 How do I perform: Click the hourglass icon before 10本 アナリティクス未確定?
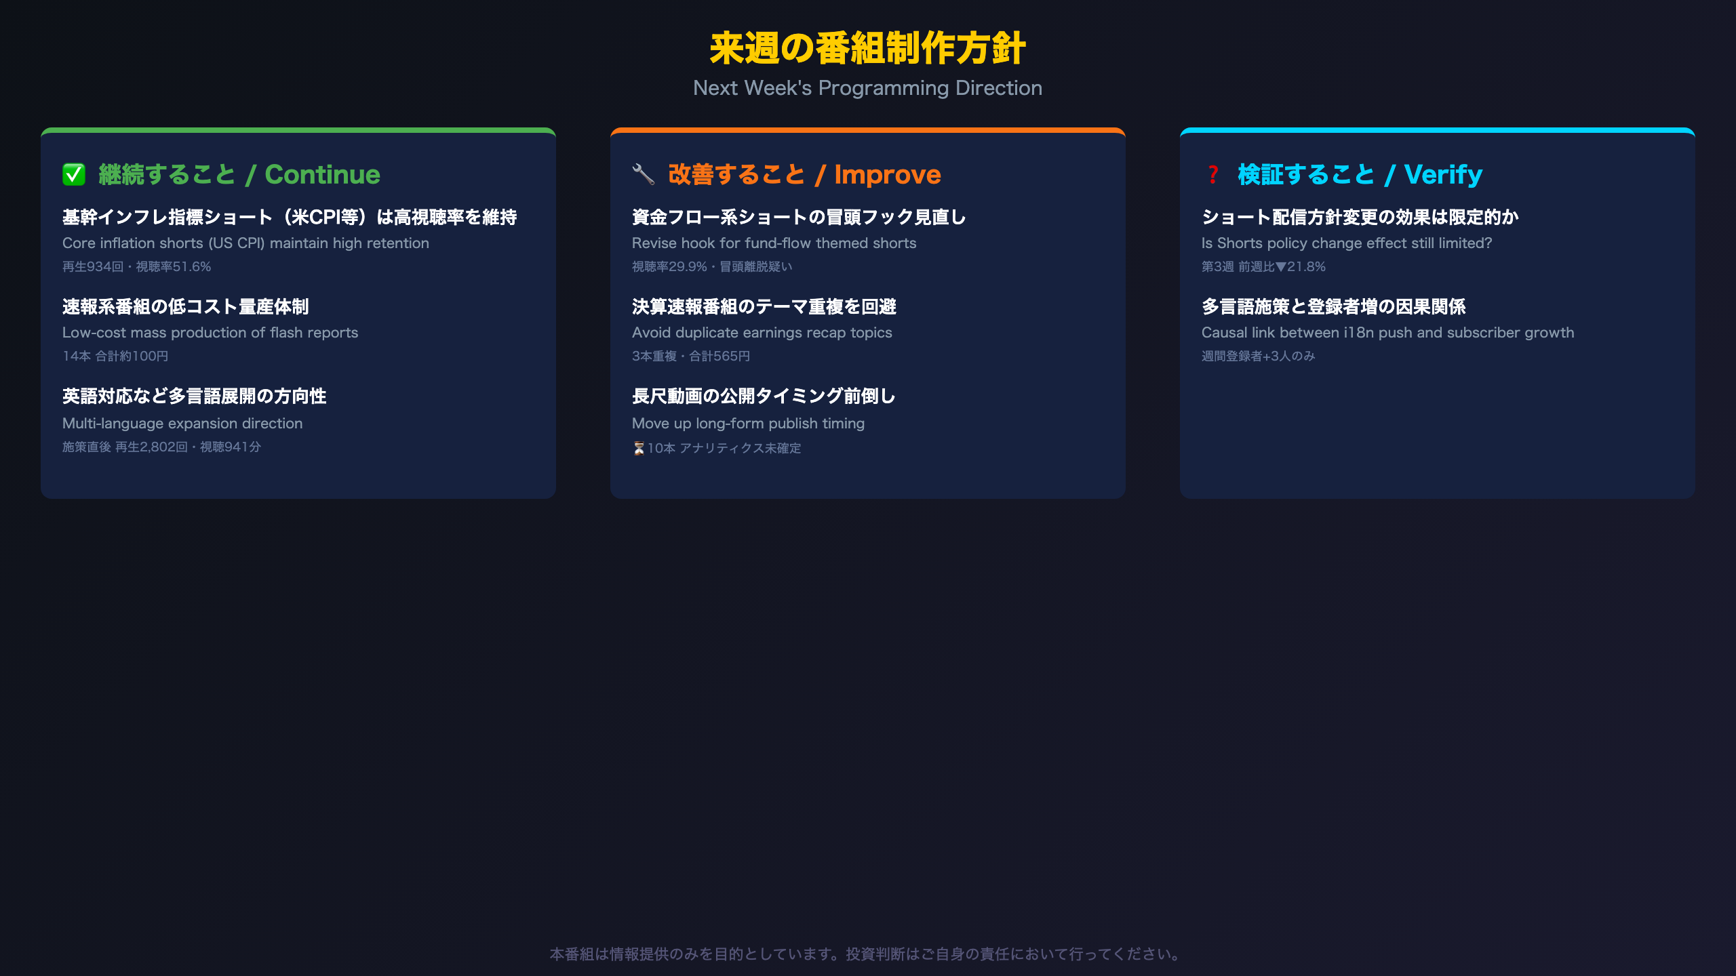(x=639, y=448)
